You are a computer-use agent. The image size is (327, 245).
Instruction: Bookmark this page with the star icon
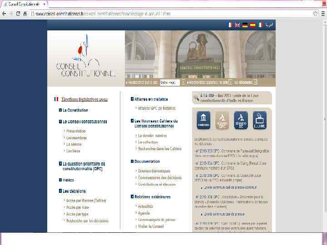coord(315,14)
